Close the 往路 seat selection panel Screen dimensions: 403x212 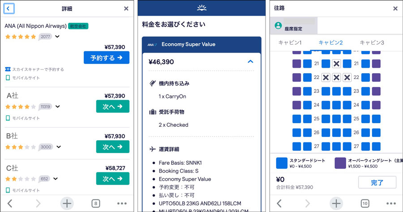click(395, 9)
